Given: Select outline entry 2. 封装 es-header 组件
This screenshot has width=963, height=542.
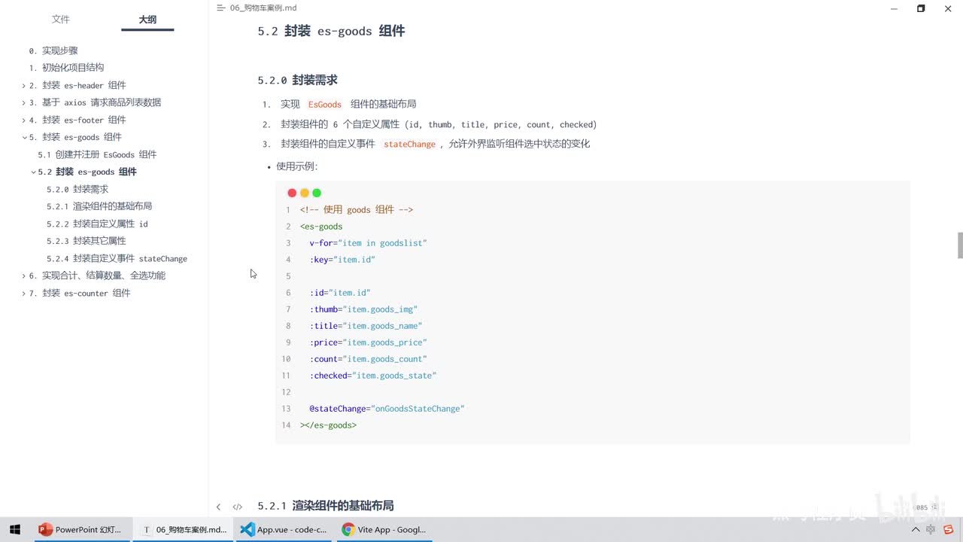Looking at the screenshot, I should pyautogui.click(x=77, y=85).
